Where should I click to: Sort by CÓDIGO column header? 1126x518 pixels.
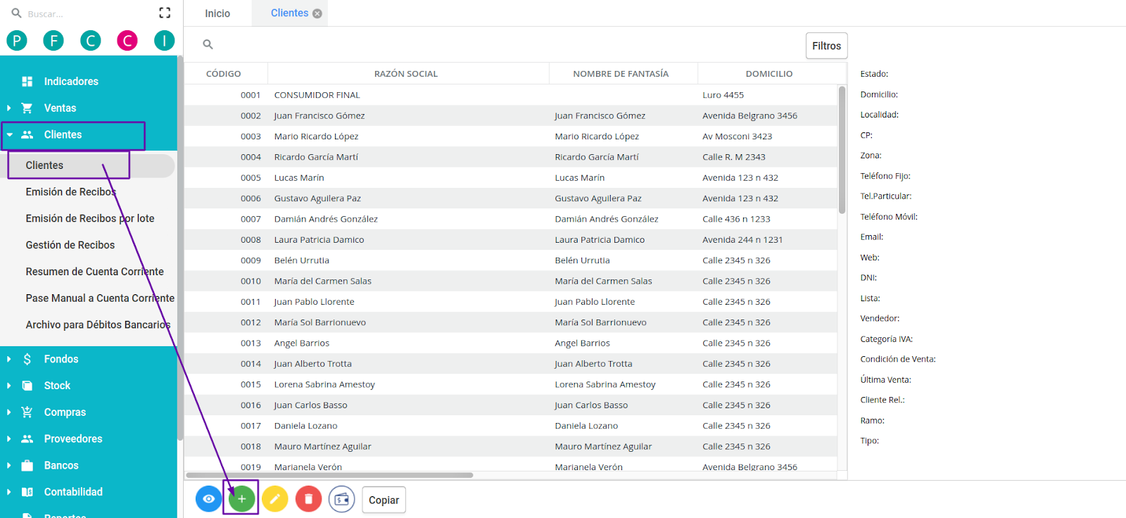pos(224,74)
